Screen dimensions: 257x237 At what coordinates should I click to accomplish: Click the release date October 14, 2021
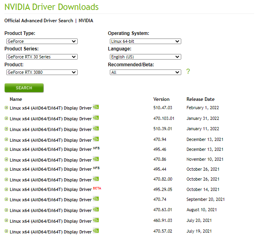point(203,189)
